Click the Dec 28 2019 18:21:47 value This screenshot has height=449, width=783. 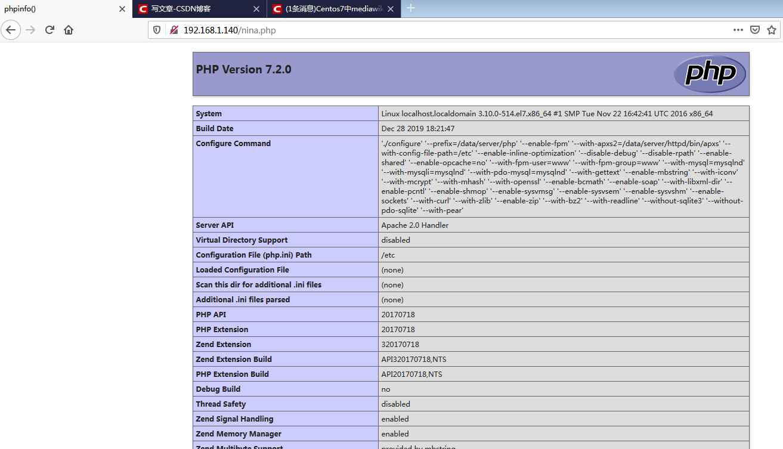pos(418,129)
